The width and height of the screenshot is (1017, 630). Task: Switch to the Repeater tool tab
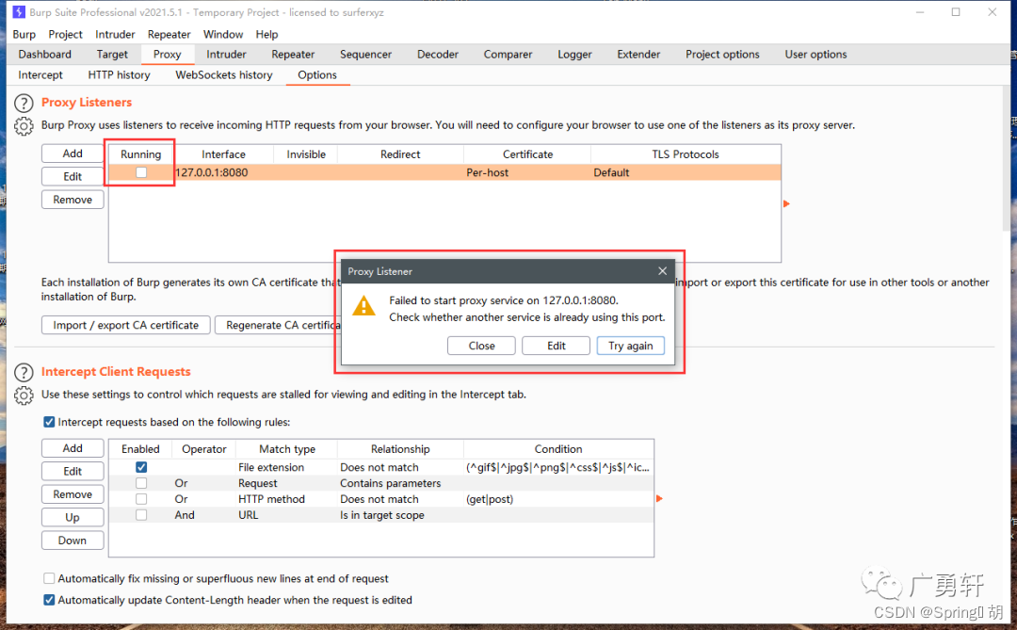[x=293, y=55]
